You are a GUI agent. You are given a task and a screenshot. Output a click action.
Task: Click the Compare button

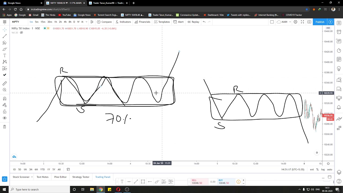[x=104, y=22]
